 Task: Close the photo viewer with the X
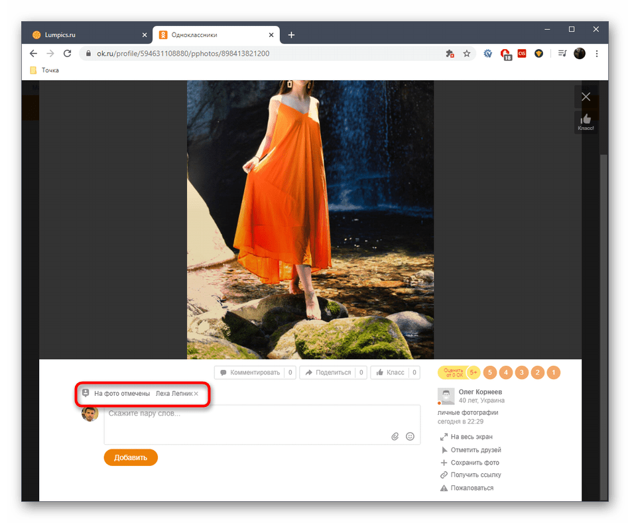point(586,97)
